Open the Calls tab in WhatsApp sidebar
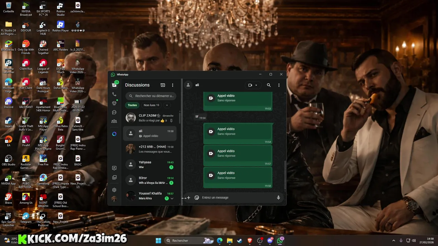Viewport: 438px width, 246px height. tap(114, 94)
